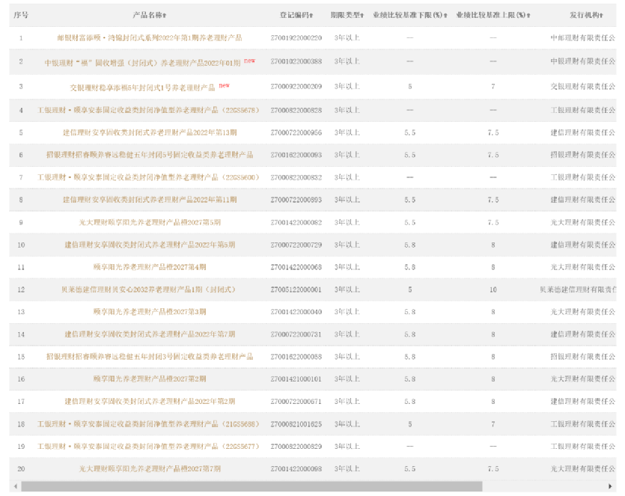Viewport: 625px width, 496px height.
Task: Select registration code Z7000722000956
Action: click(x=296, y=132)
